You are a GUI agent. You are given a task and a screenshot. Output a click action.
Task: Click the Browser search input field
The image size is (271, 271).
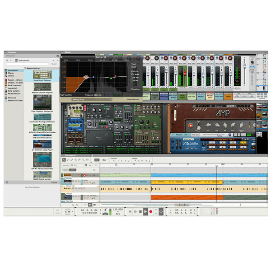point(27,64)
